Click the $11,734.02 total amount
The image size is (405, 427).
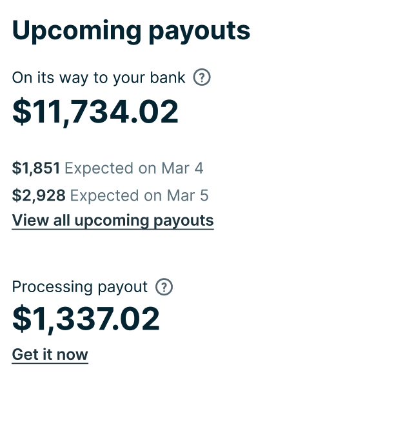95,112
